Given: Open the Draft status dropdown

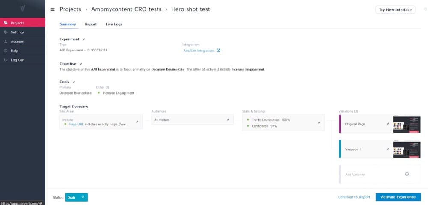Looking at the screenshot, I should click(83, 197).
